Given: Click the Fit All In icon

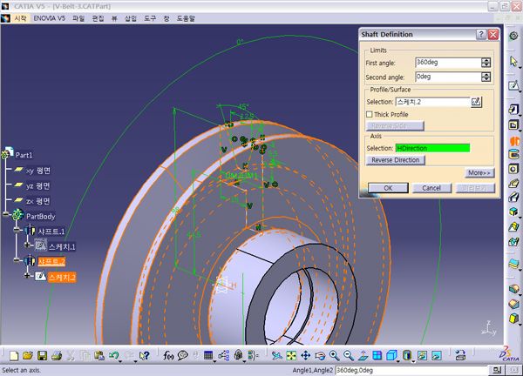Looking at the screenshot, I should pos(291,356).
